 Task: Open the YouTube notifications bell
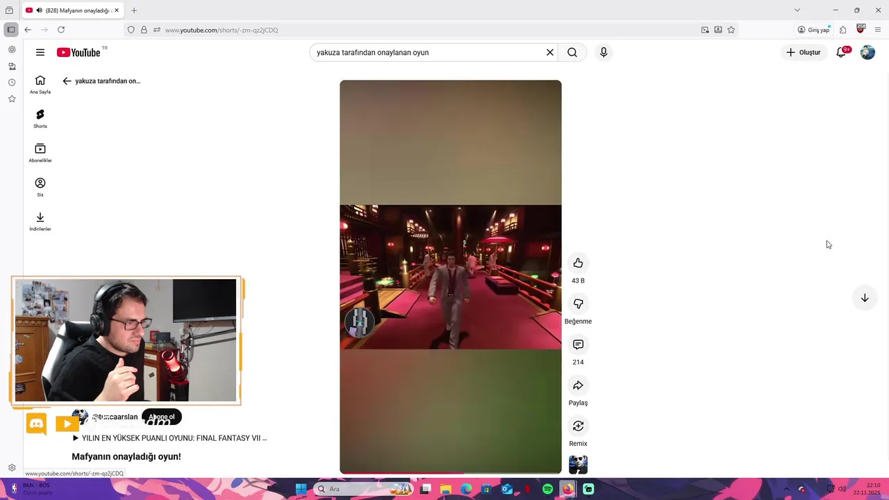(841, 52)
